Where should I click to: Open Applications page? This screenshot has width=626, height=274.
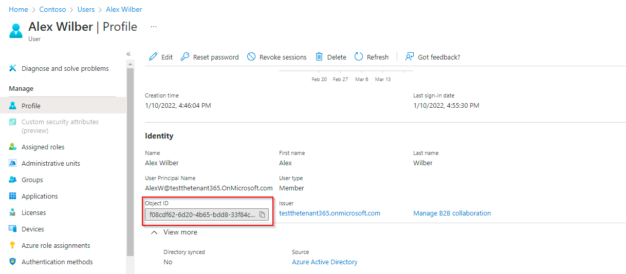40,196
